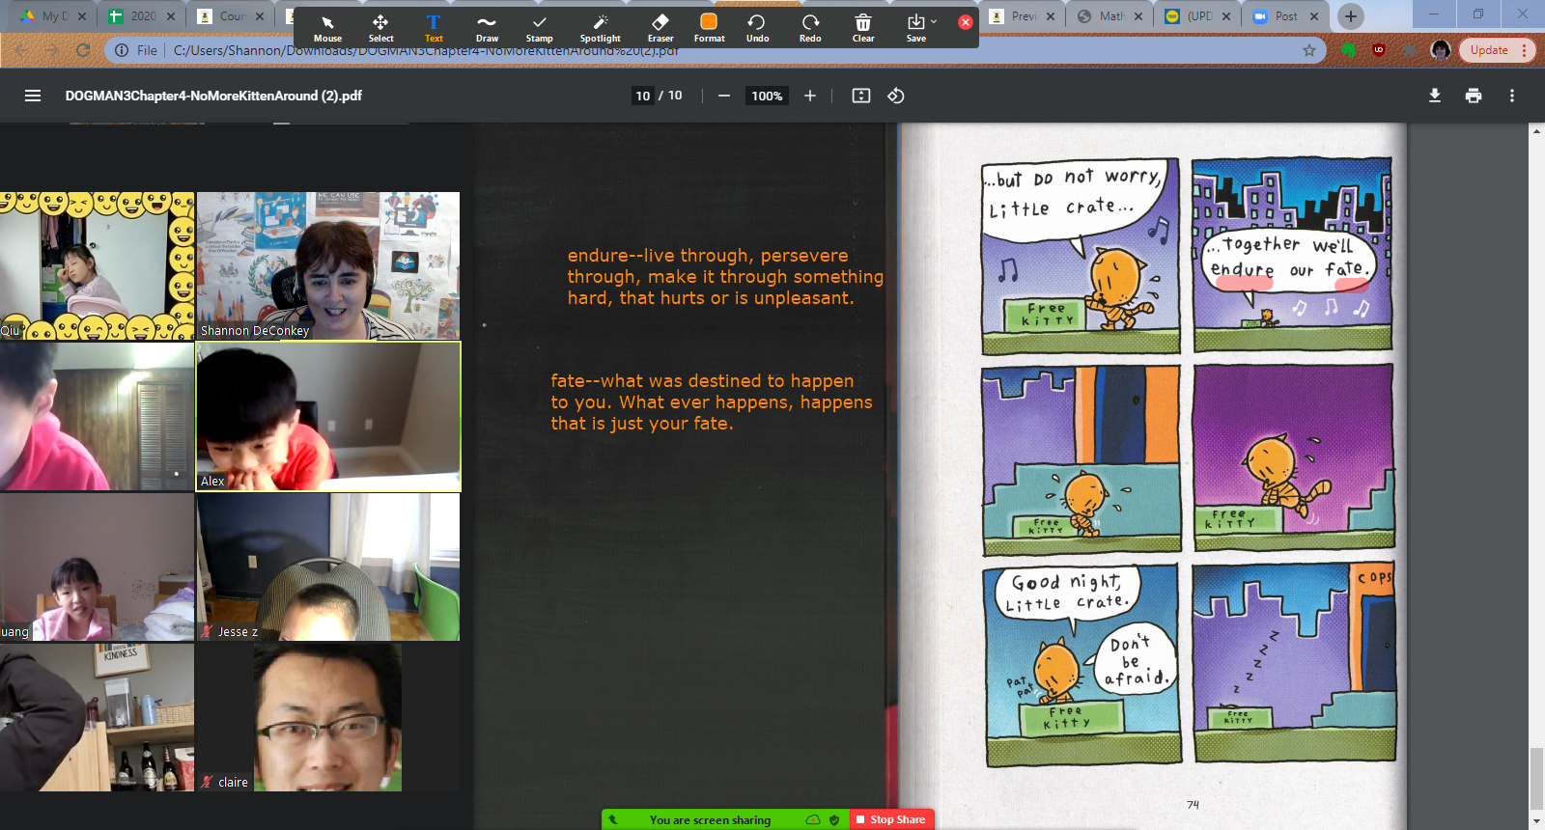The image size is (1545, 830).
Task: Bookmark this page with the star
Action: pyautogui.click(x=1309, y=50)
